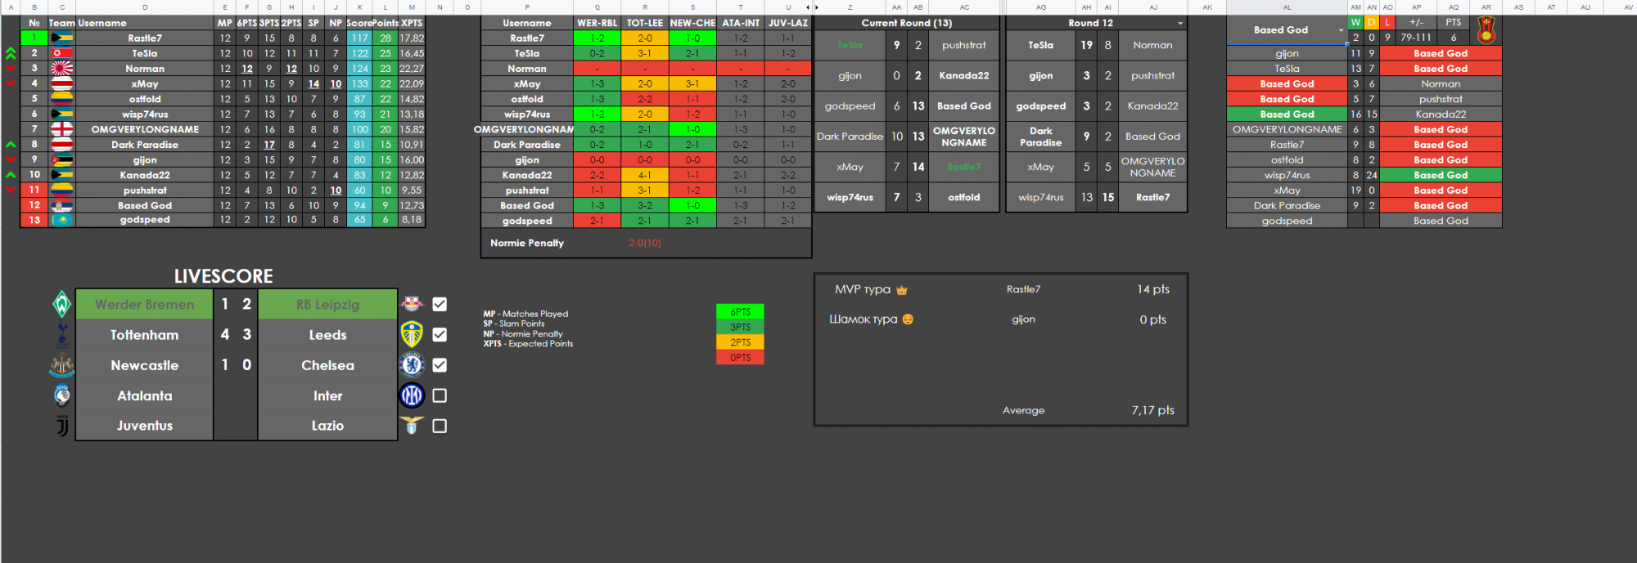Open the Based God player selector dropdown
The width and height of the screenshot is (1637, 563).
[1341, 30]
